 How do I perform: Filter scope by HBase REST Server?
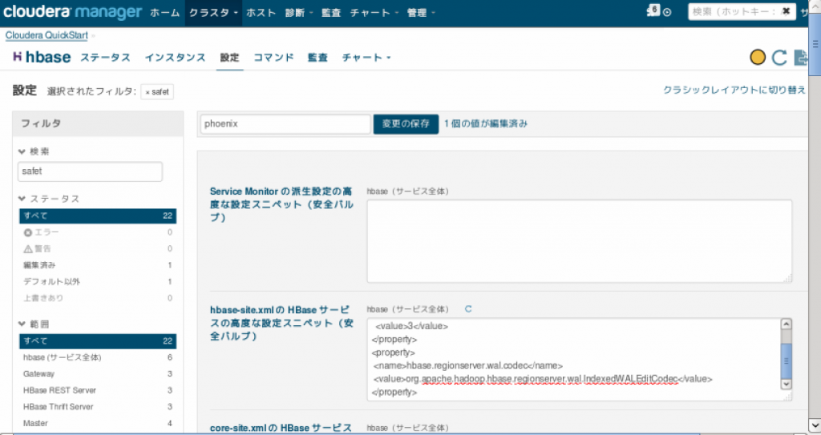click(98, 390)
